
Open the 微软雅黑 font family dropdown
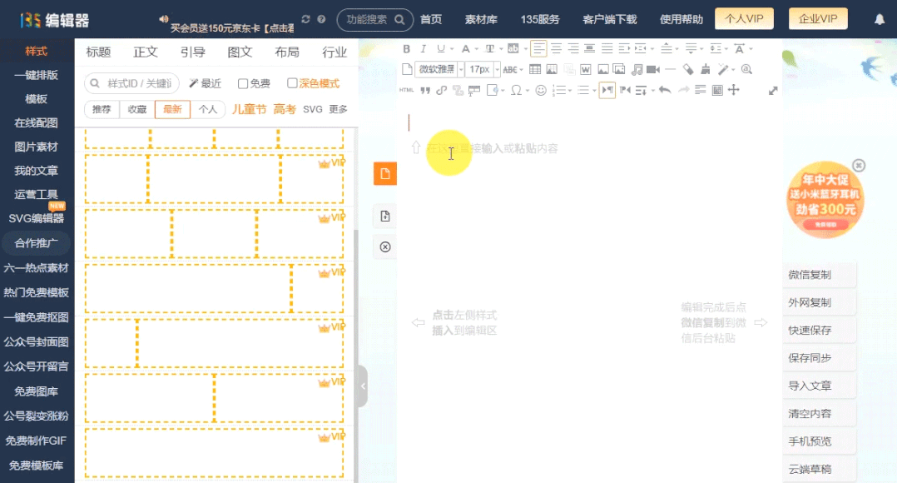[x=439, y=69]
